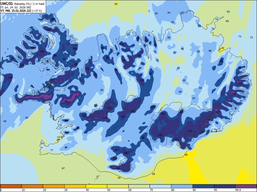Screen dimensions: 257x192
Task: Click the title 'UWC/IG: Rakastig (%) í 2 m hæð'
Action: click(x=22, y=4)
